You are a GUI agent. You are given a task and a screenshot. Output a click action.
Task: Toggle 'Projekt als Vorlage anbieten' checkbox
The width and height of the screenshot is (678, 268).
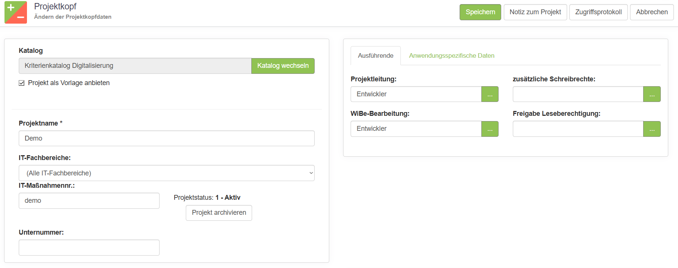click(22, 83)
